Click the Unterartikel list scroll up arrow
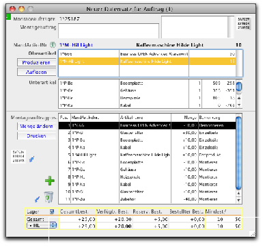The image size is (265, 247). coord(239,98)
